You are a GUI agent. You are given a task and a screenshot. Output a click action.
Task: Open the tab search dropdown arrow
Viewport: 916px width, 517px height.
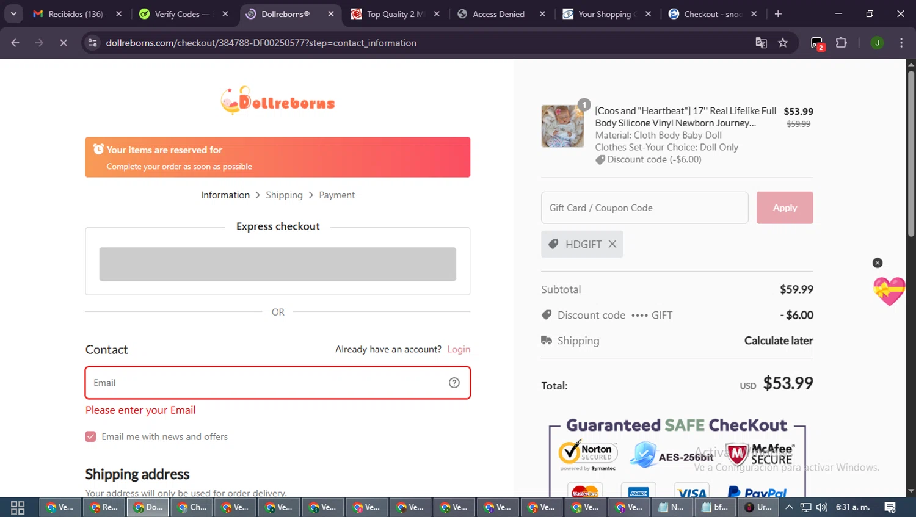pyautogui.click(x=13, y=13)
